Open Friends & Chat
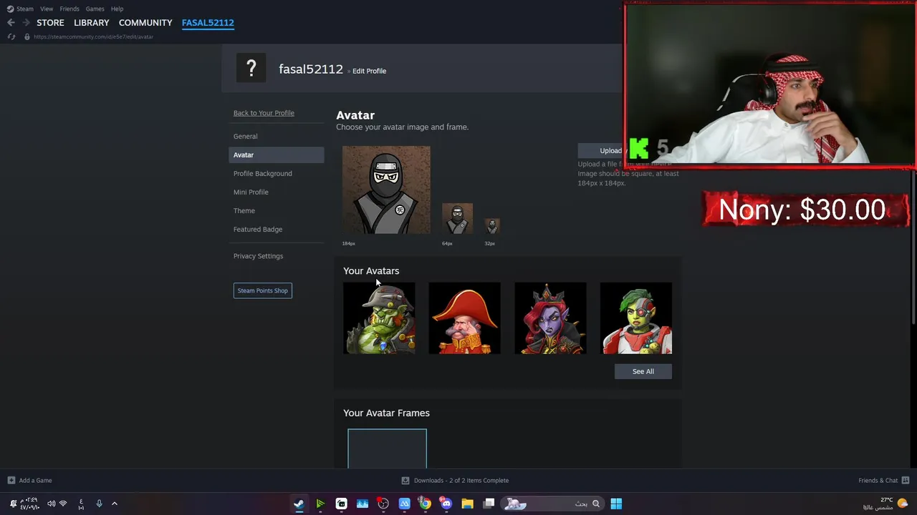 (x=878, y=480)
